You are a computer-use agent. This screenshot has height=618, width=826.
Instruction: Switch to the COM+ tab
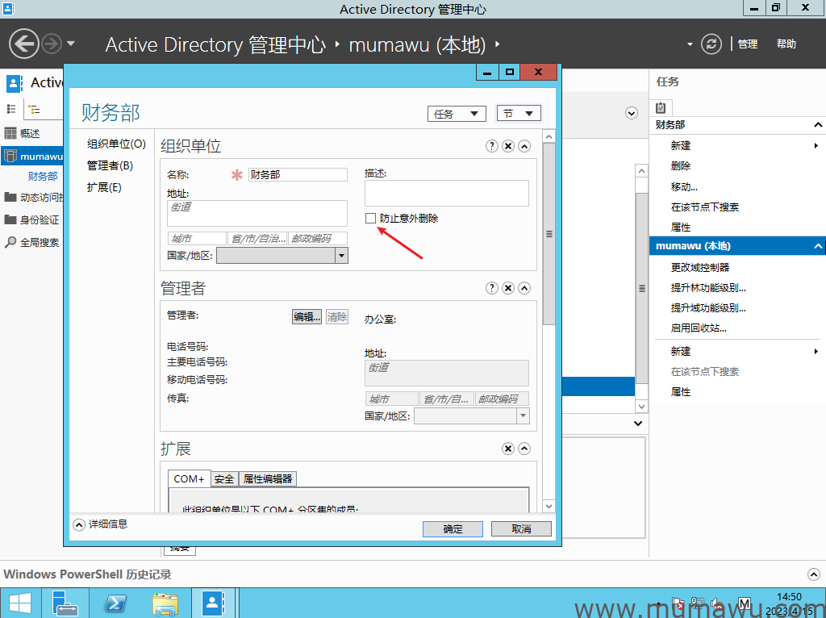click(189, 478)
